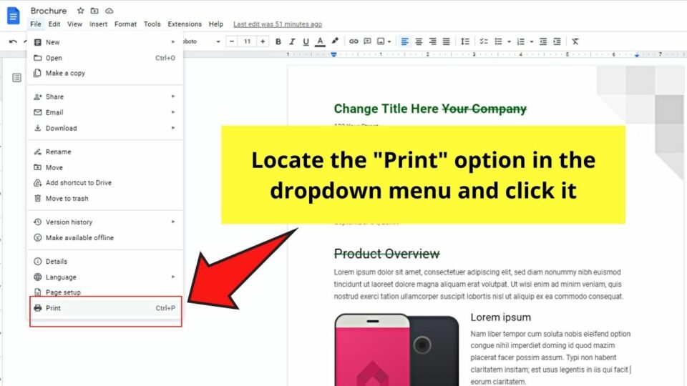Screen dimensions: 687x386
Task: Open the Format menu
Action: click(125, 24)
